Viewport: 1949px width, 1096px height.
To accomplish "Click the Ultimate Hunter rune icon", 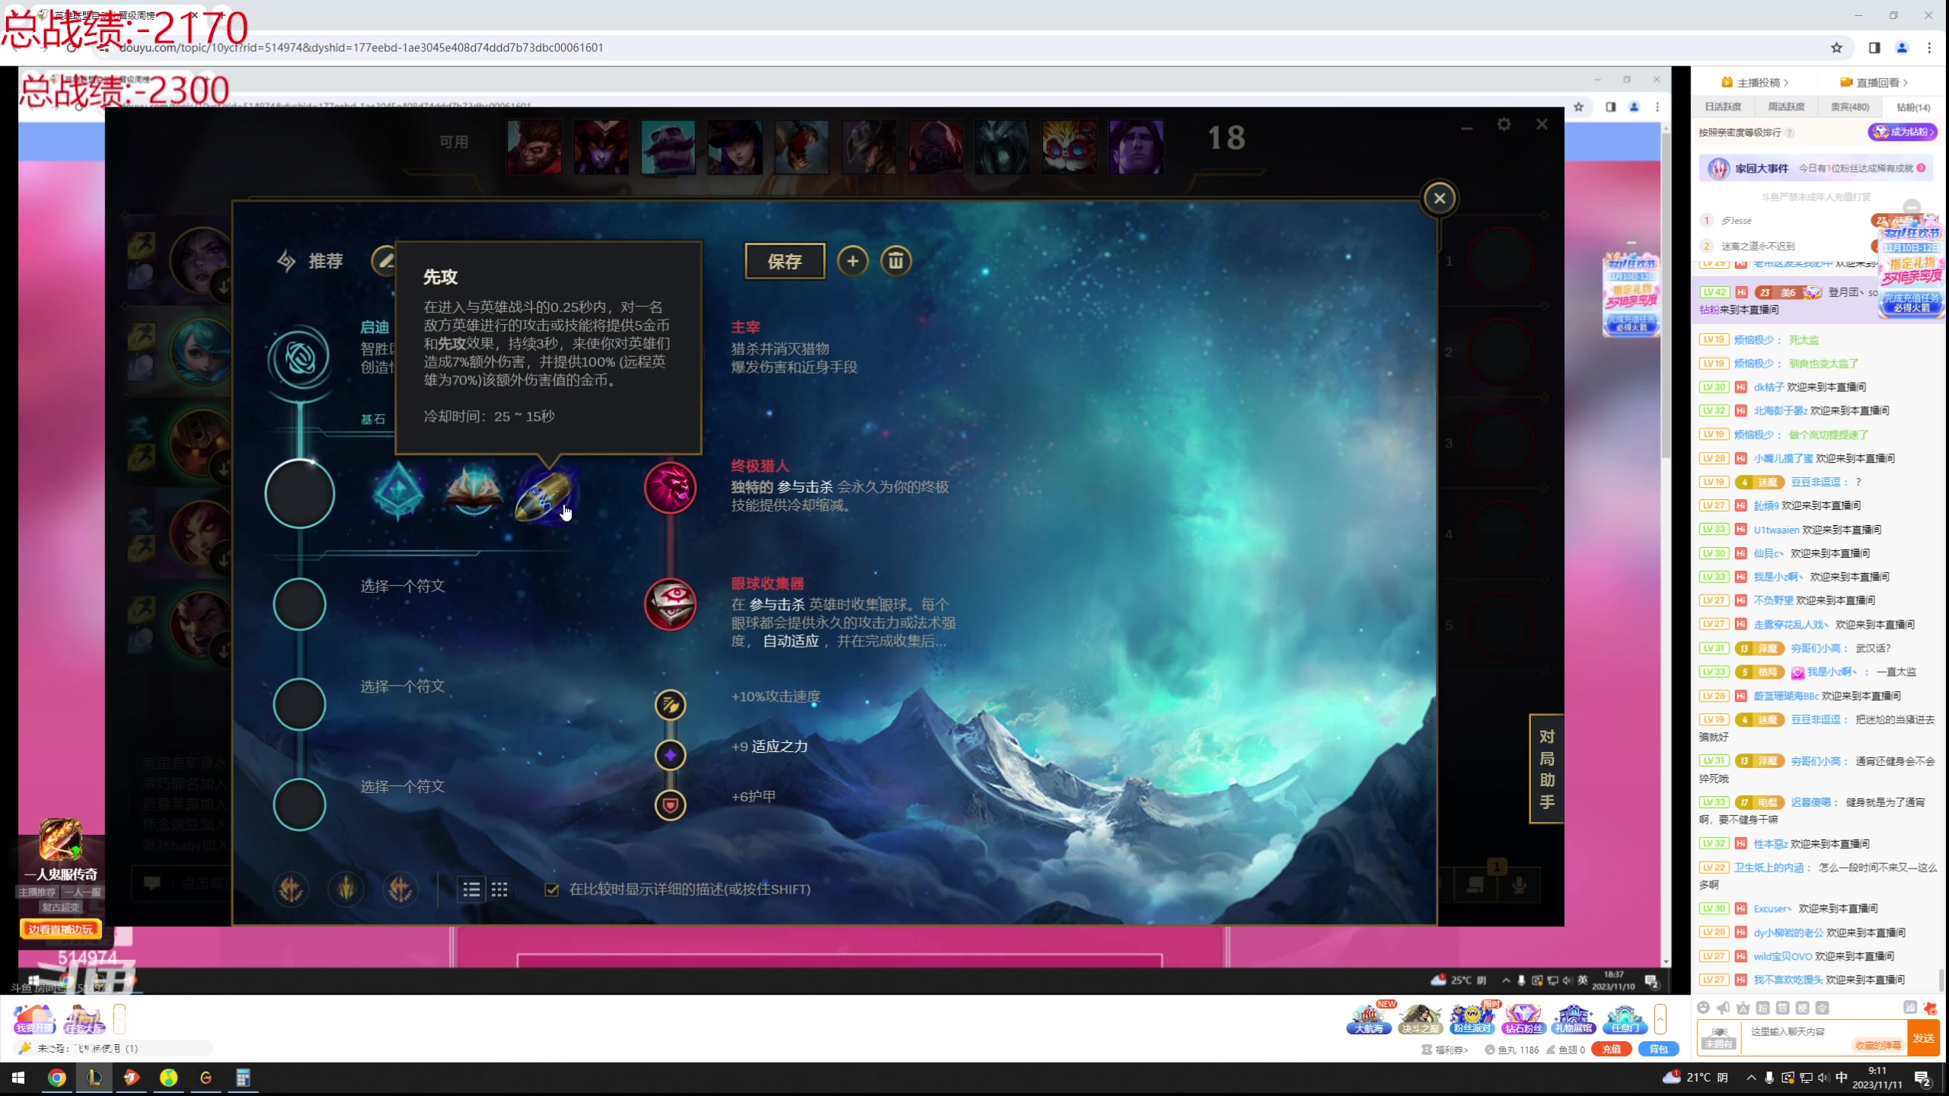I will (670, 487).
